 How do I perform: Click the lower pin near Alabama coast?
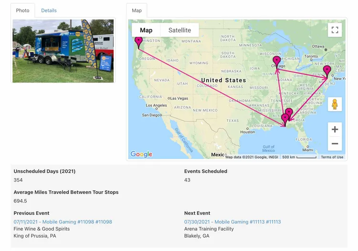(285, 120)
